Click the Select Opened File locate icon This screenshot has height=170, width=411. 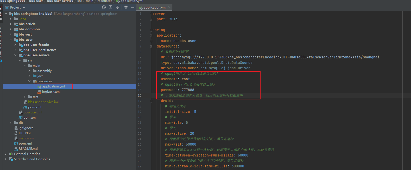[104, 7]
